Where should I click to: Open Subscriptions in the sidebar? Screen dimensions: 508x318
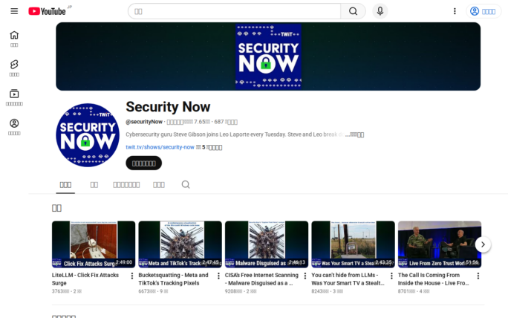14,97
